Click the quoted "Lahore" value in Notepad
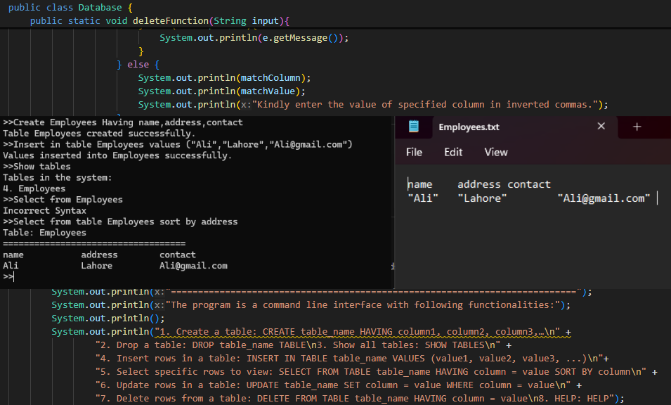Image resolution: width=671 pixels, height=405 pixels. (x=482, y=198)
